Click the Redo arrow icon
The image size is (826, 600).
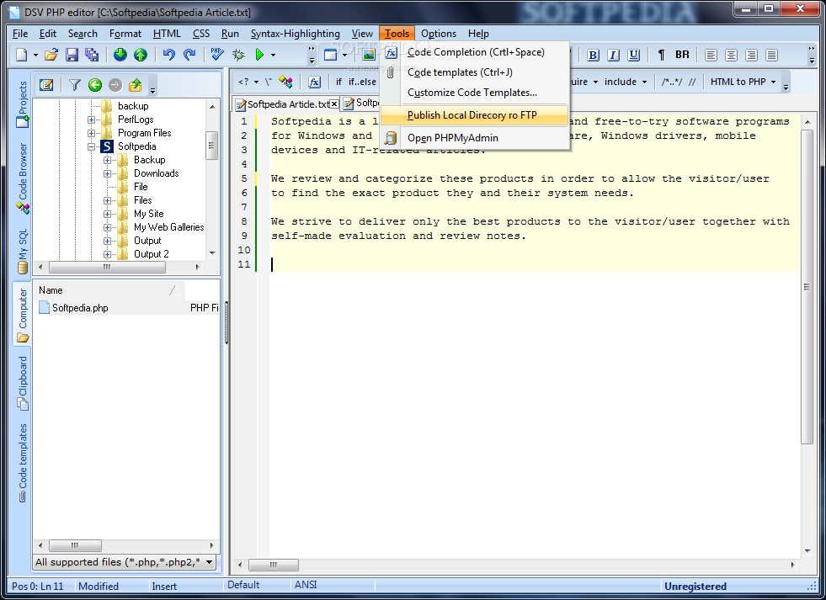[x=189, y=55]
